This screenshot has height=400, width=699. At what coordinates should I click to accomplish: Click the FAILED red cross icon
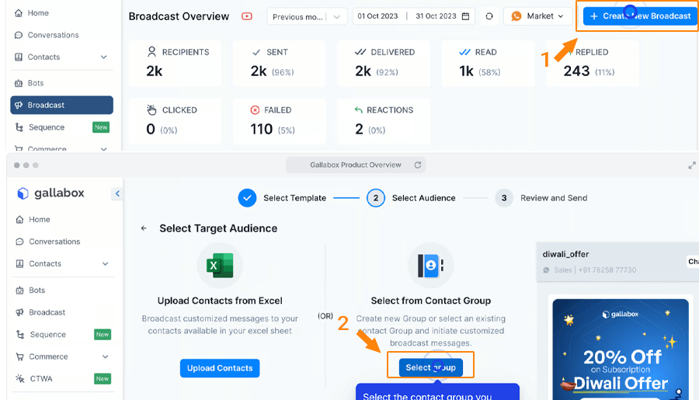(255, 110)
